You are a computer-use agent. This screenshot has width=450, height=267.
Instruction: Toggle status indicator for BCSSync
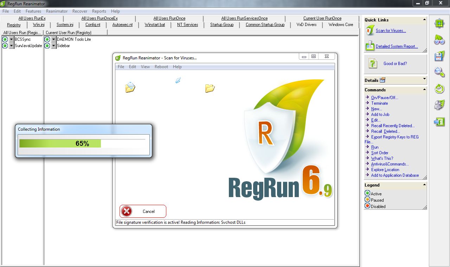pyautogui.click(x=5, y=39)
